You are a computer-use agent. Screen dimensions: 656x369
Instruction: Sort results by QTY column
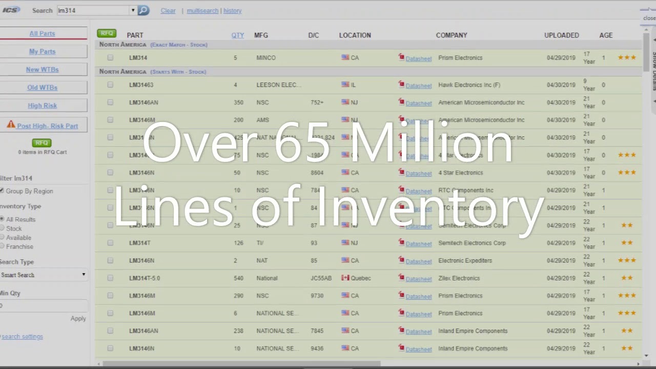(238, 35)
